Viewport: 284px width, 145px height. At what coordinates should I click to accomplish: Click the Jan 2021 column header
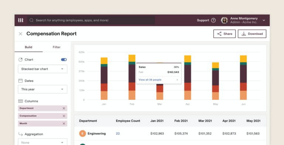[x=157, y=121]
